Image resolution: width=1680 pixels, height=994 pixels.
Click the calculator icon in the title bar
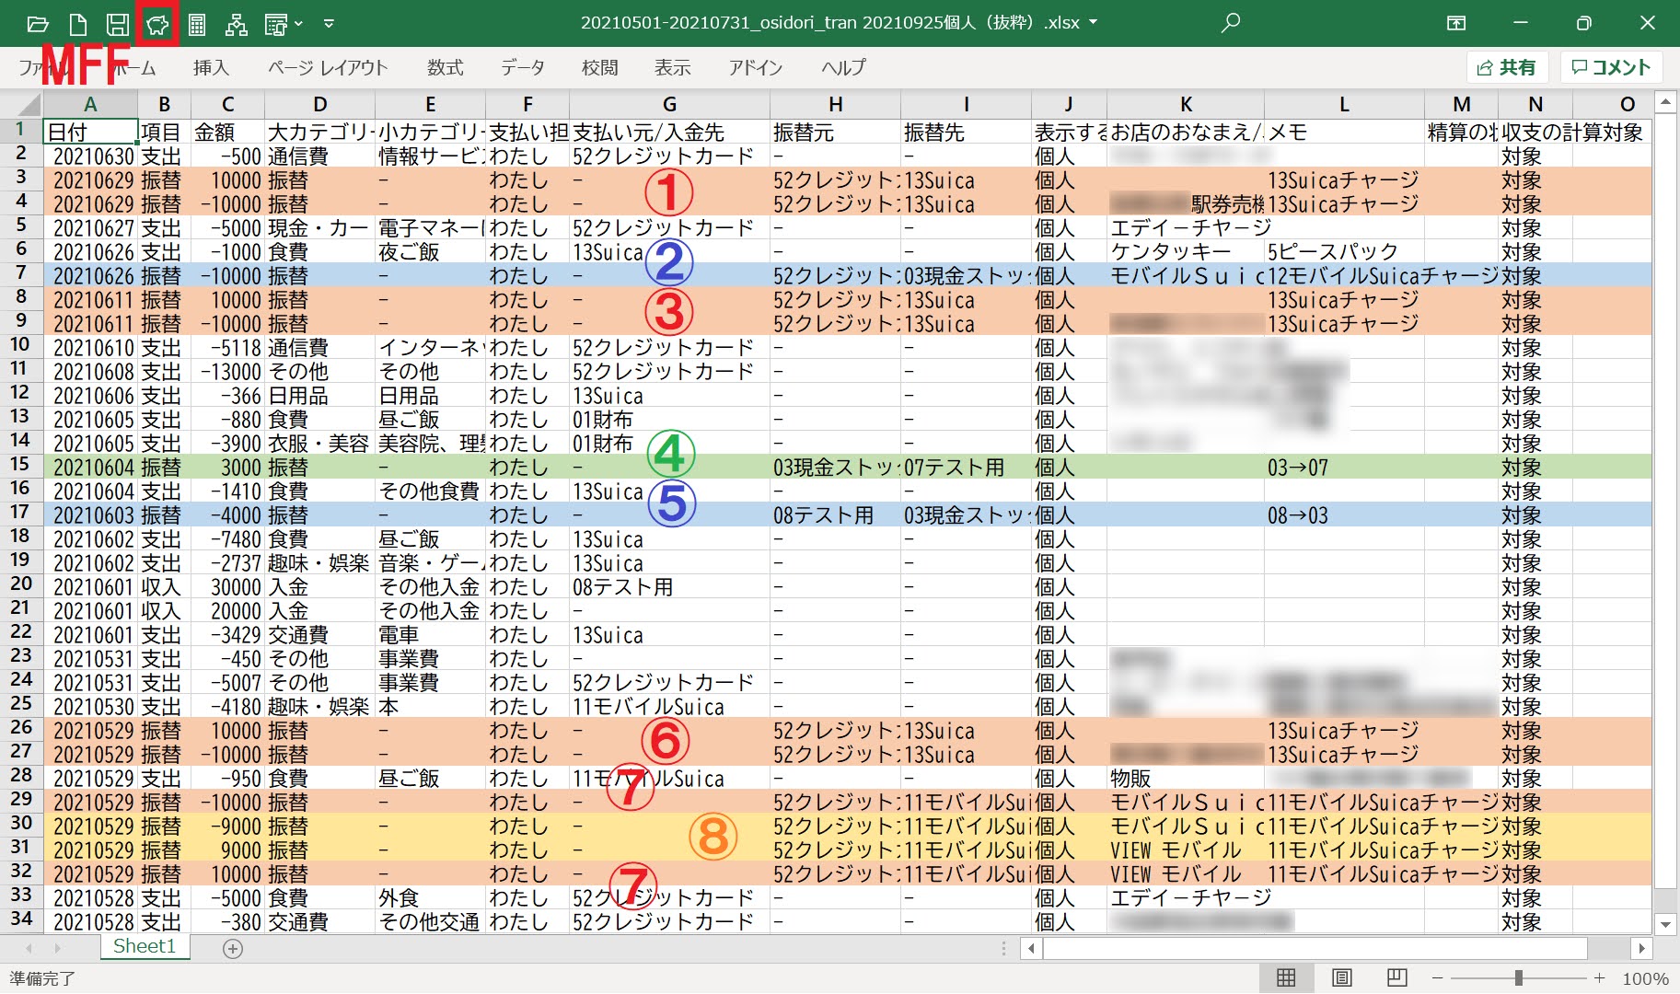[x=197, y=24]
